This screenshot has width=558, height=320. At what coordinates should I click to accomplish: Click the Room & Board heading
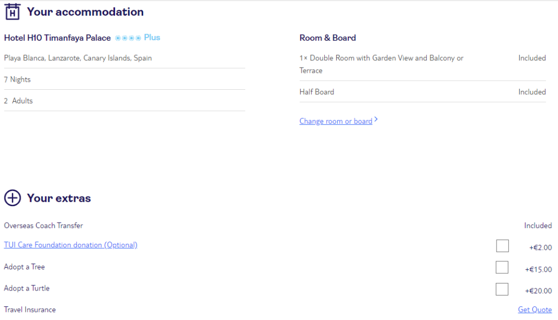pos(327,38)
